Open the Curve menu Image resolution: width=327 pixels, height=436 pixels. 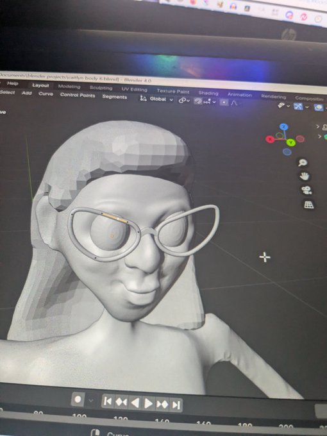click(46, 94)
